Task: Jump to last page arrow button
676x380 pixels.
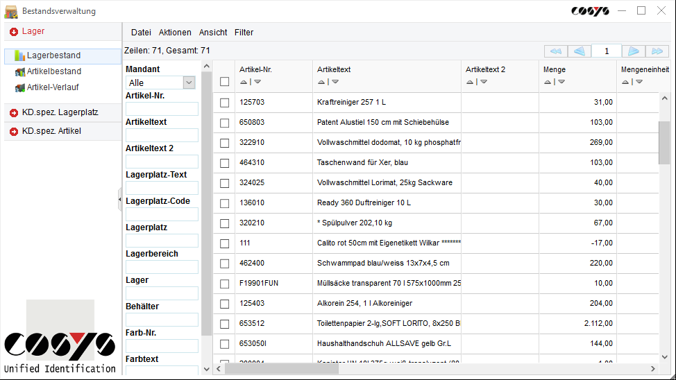Action: (x=657, y=51)
